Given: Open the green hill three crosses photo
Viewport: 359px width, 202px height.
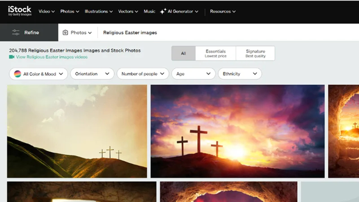Looking at the screenshot, I should point(77,131).
